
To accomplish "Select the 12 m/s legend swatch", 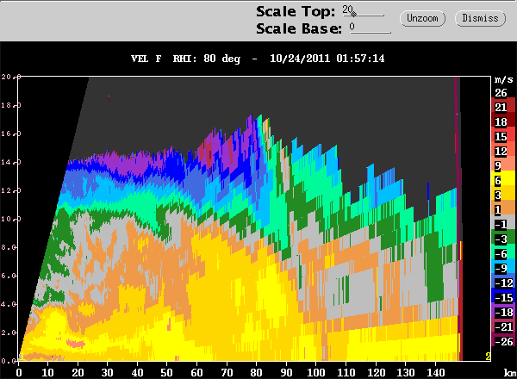I will pyautogui.click(x=500, y=151).
